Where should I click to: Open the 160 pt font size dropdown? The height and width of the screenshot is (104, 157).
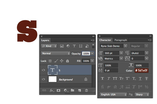[121, 53]
